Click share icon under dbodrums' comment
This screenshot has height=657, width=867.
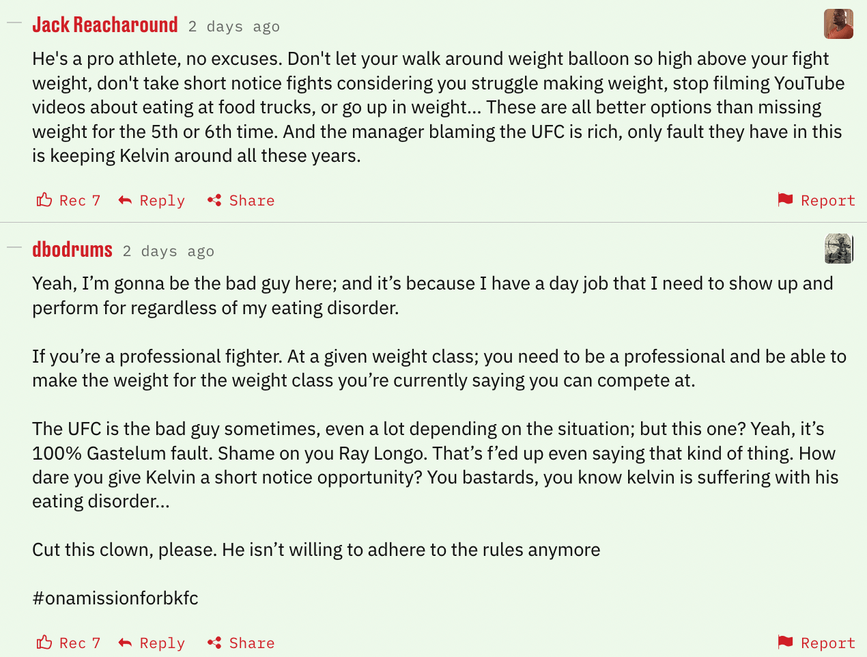(214, 643)
